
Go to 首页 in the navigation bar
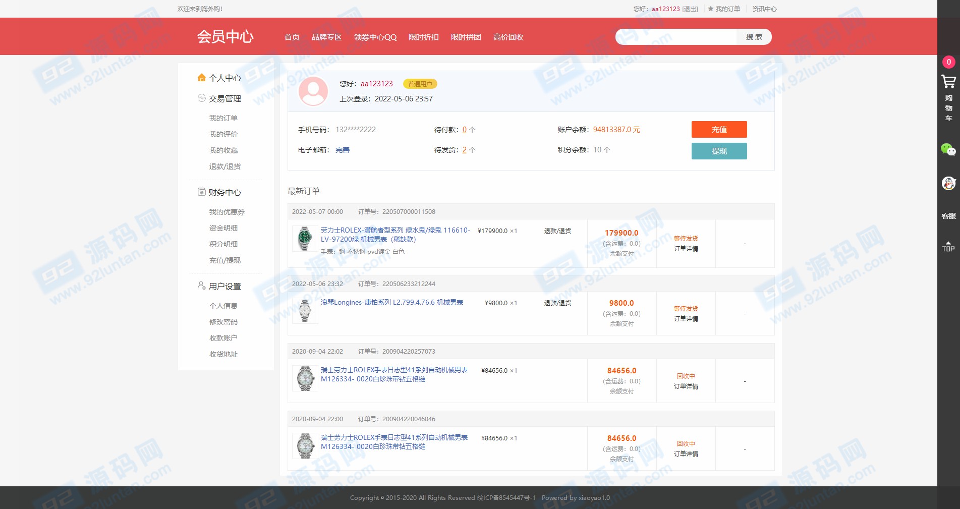click(x=292, y=37)
